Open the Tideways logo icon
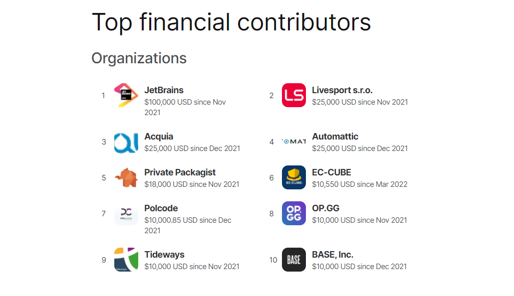The image size is (514, 296). (126, 260)
